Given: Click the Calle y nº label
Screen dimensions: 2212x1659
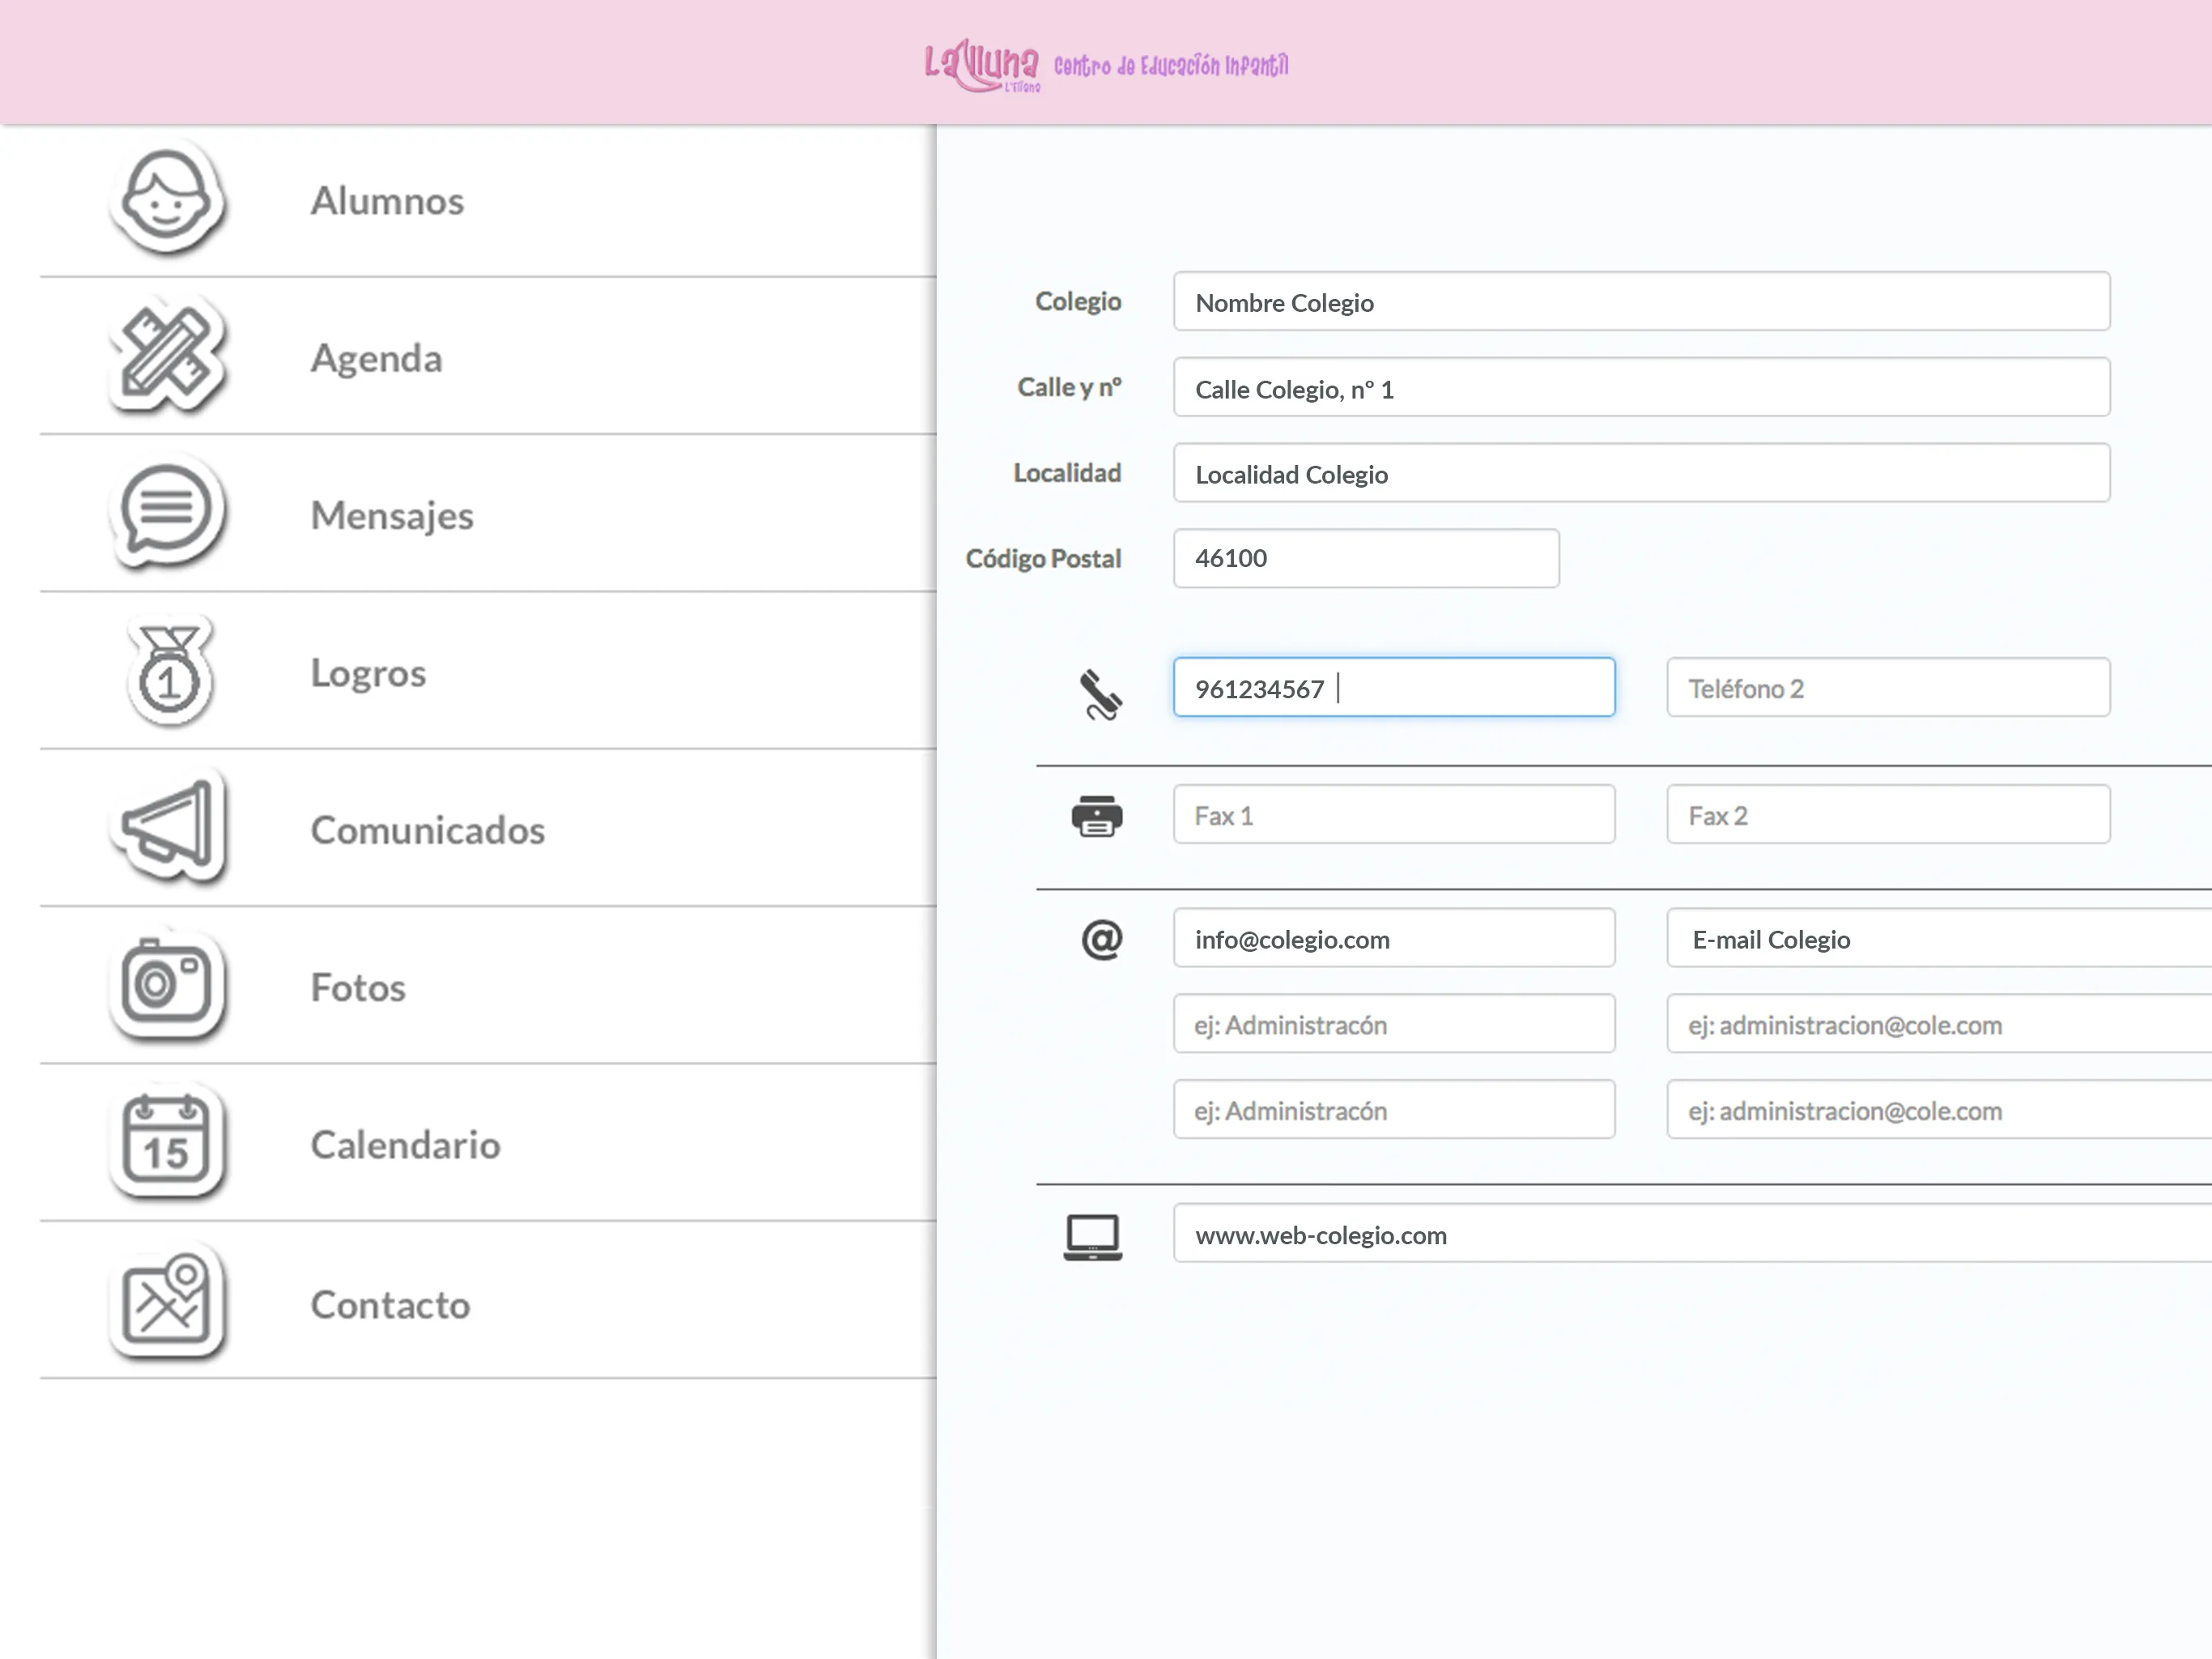Looking at the screenshot, I should click(1069, 387).
